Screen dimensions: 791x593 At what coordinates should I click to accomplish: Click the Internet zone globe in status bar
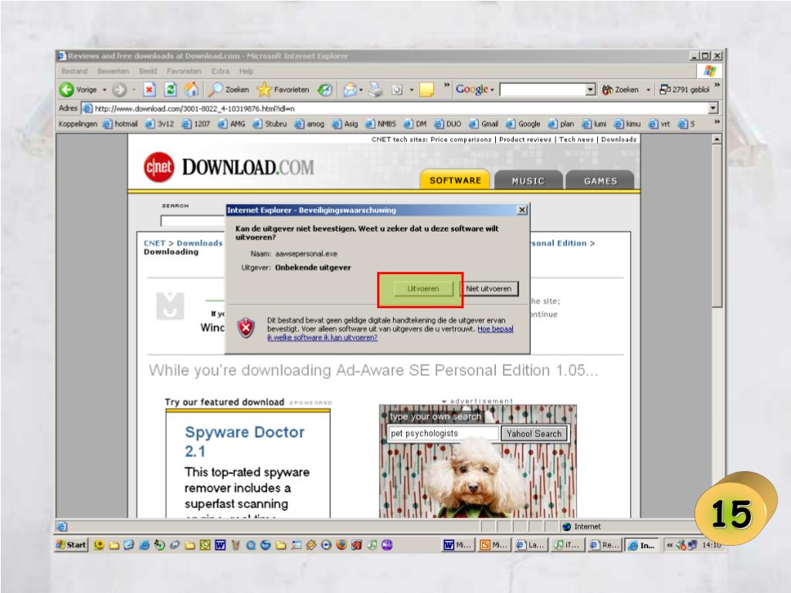coord(566,527)
